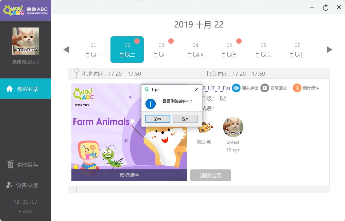Viewport: 345px width, 221px height.
Task: Open 设备检测 device check icon
Action: click(10, 185)
